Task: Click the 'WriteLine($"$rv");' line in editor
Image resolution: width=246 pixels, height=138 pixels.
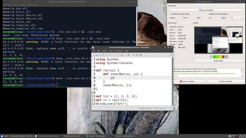Action: pos(112,104)
